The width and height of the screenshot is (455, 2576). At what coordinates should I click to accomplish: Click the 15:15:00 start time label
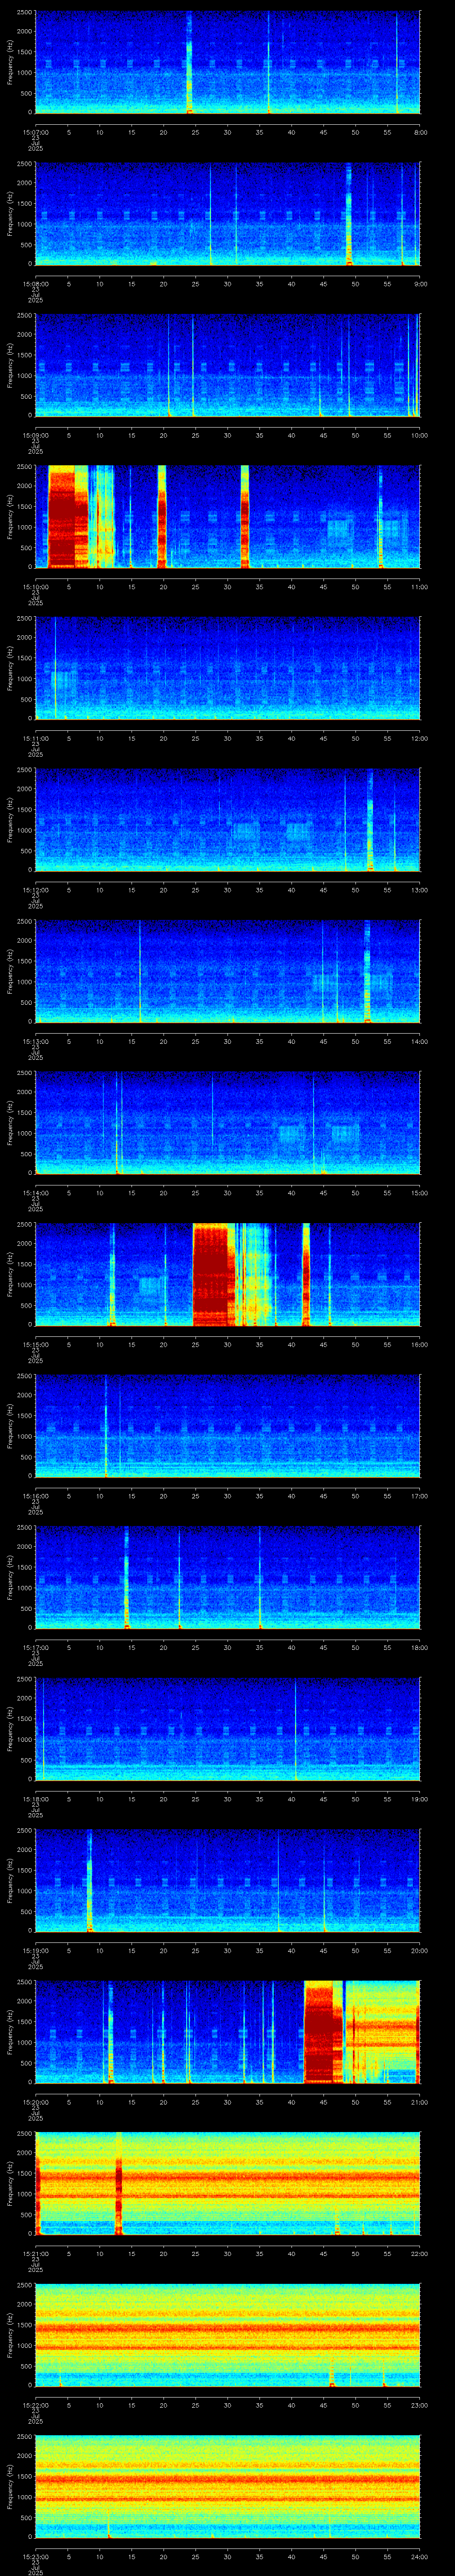point(35,1344)
